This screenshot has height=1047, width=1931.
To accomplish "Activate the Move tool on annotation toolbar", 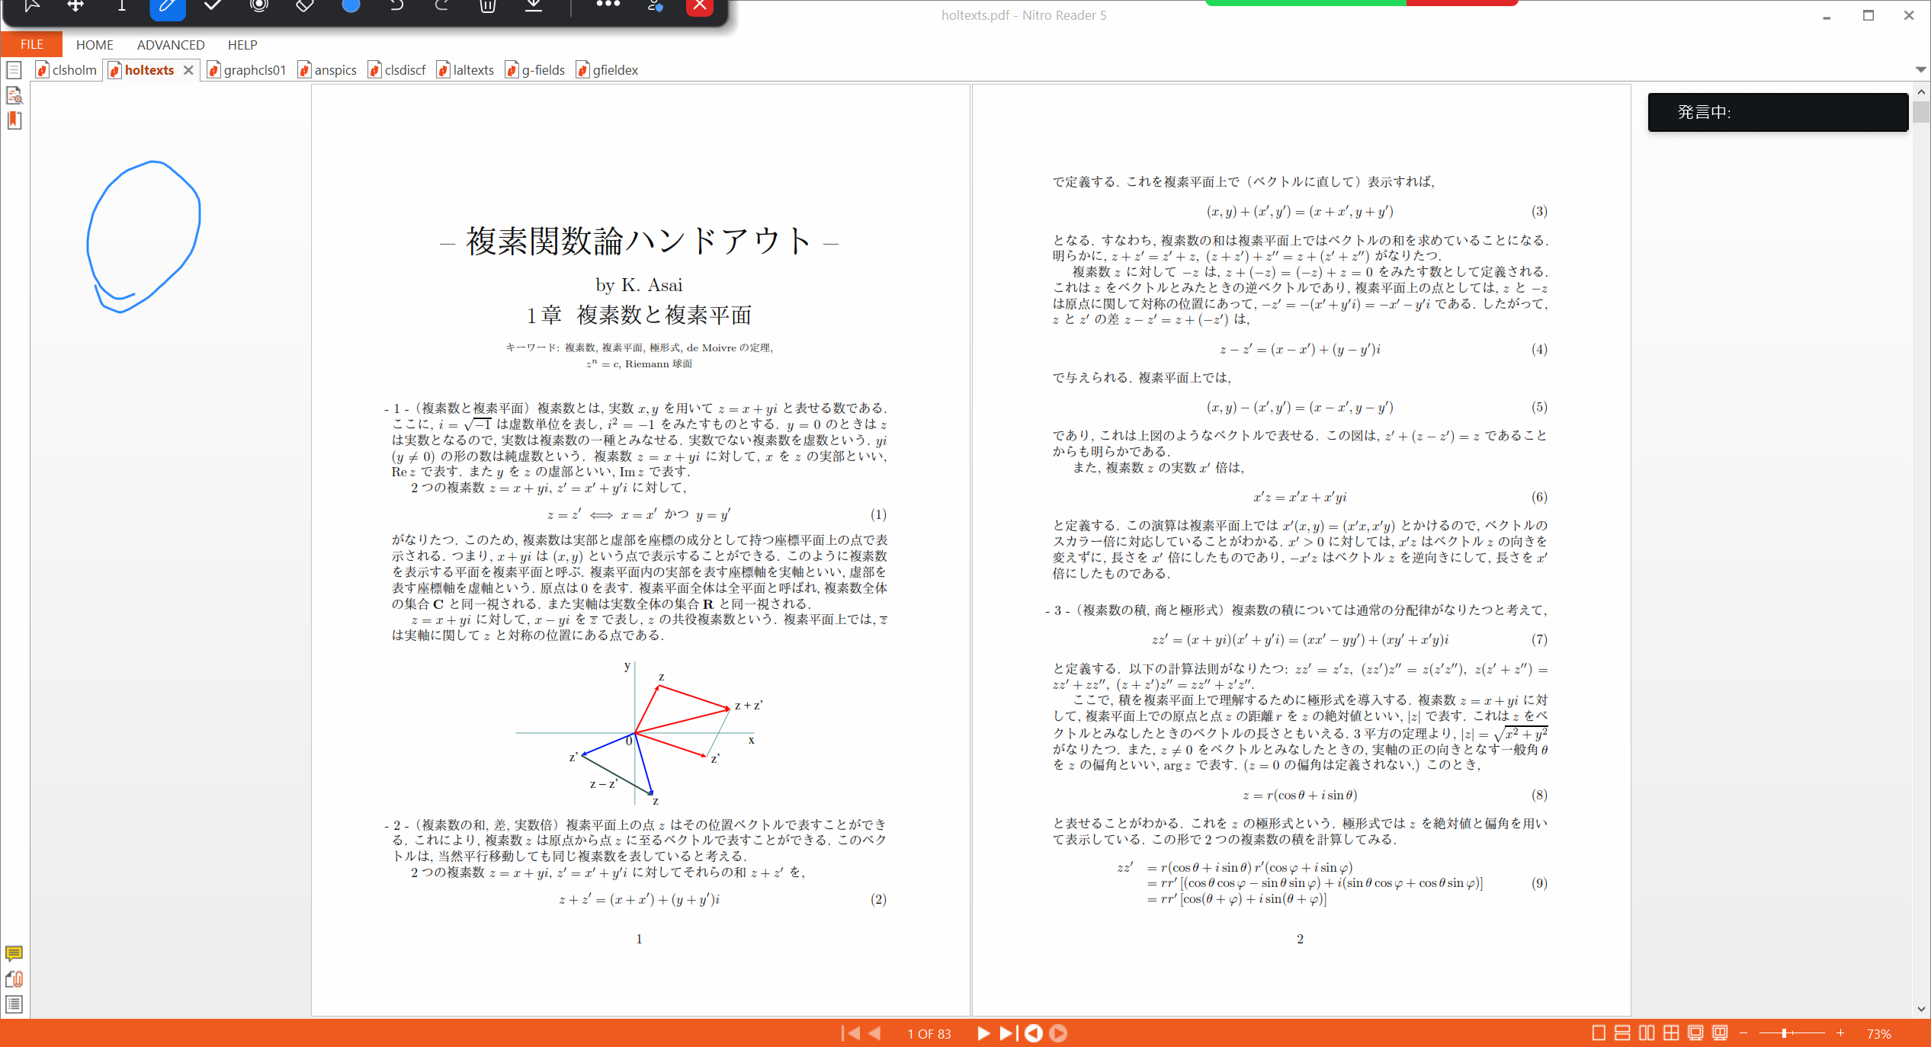I will click(x=75, y=6).
